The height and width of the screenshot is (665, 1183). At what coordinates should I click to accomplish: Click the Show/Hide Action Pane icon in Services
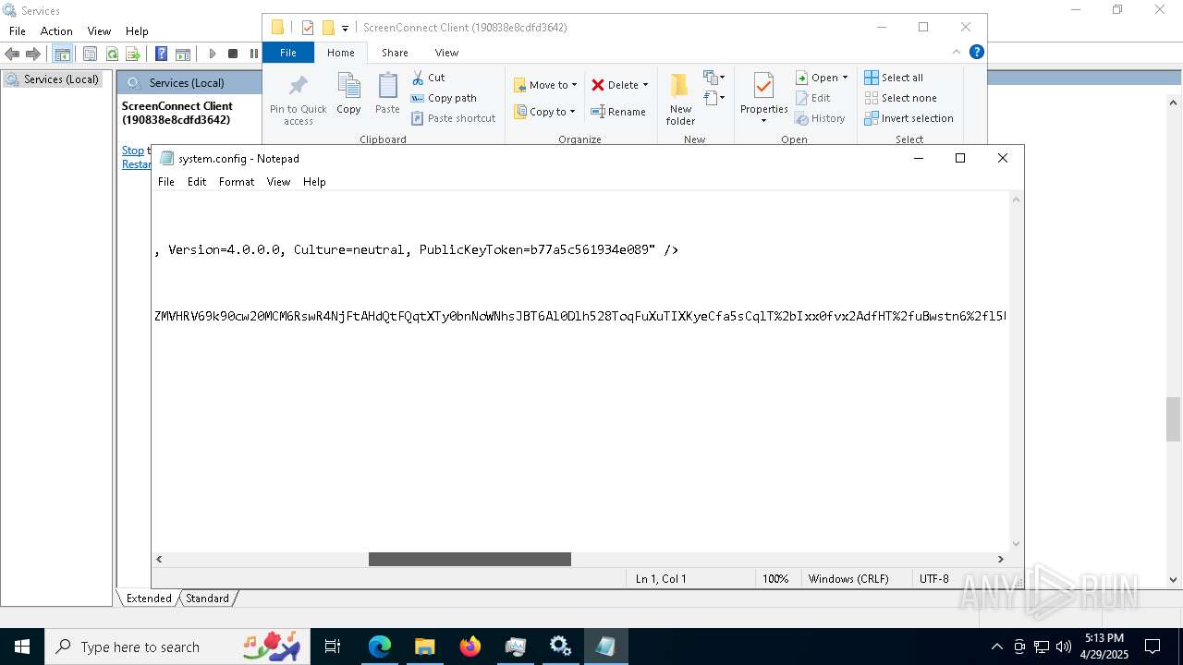[183, 54]
